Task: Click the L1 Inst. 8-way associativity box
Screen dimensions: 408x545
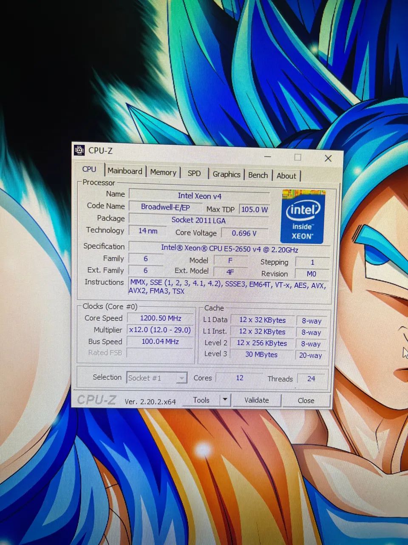Action: click(x=312, y=333)
